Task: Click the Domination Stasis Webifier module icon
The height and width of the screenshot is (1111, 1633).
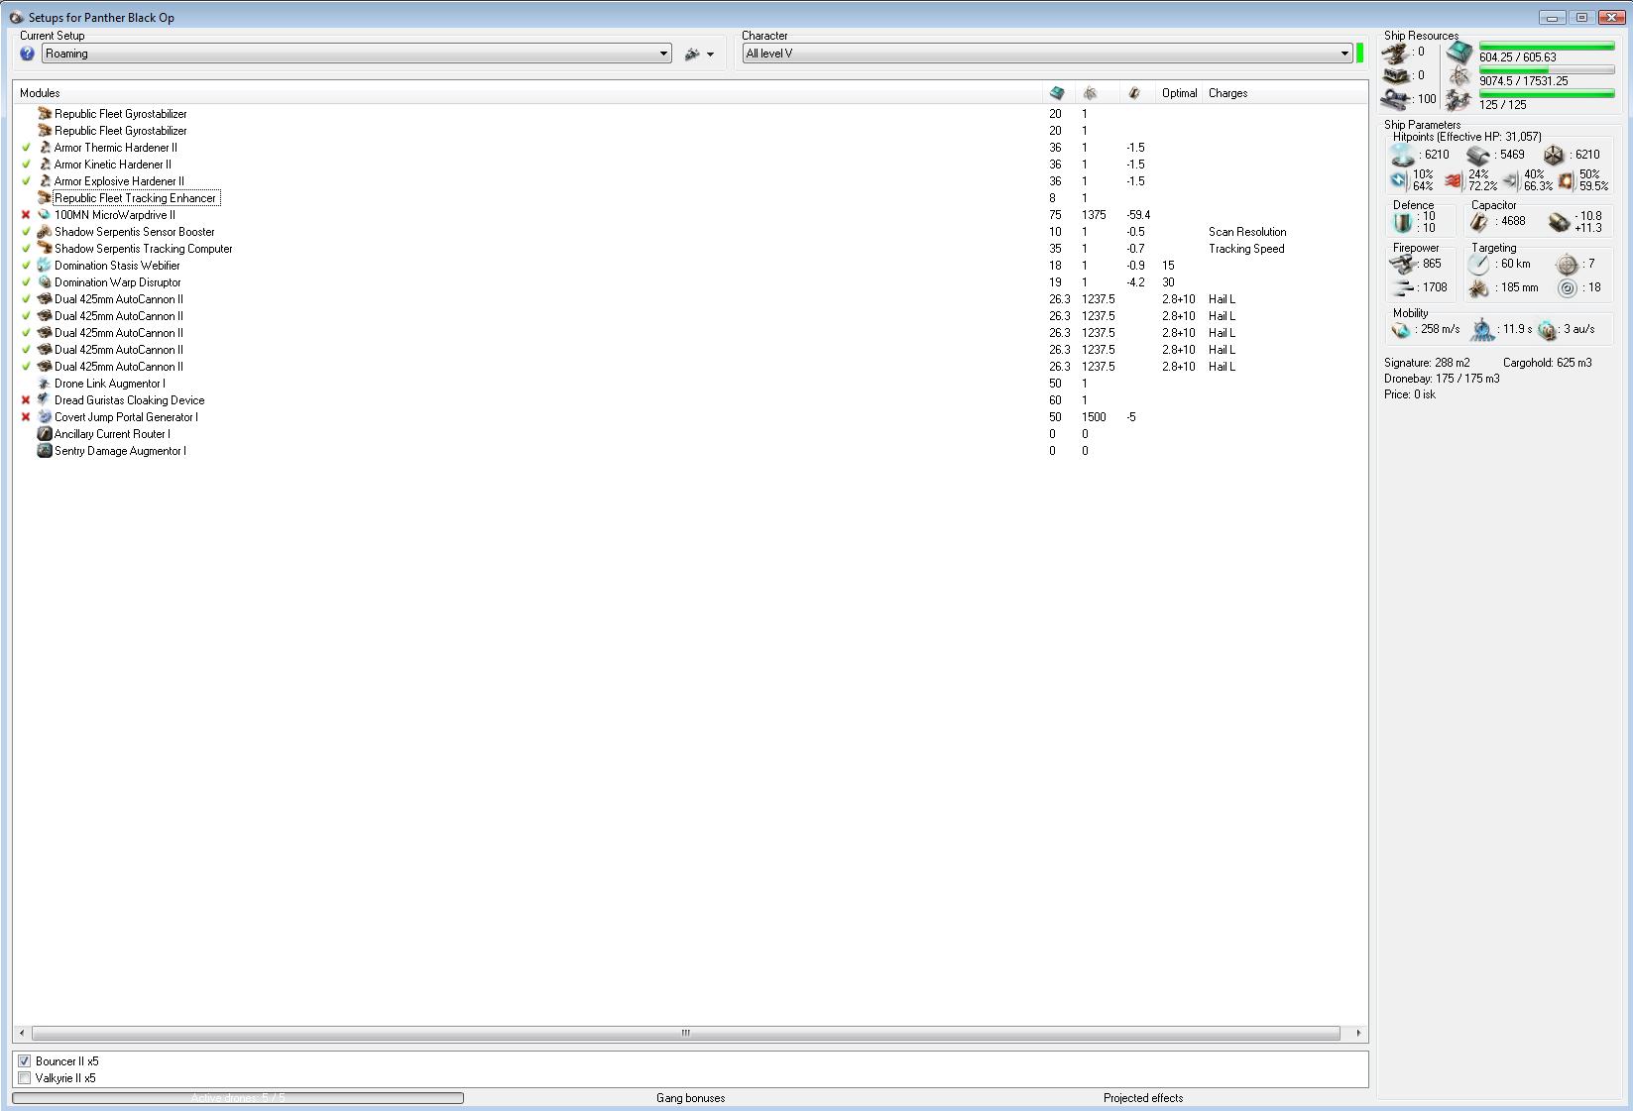Action: 44,266
